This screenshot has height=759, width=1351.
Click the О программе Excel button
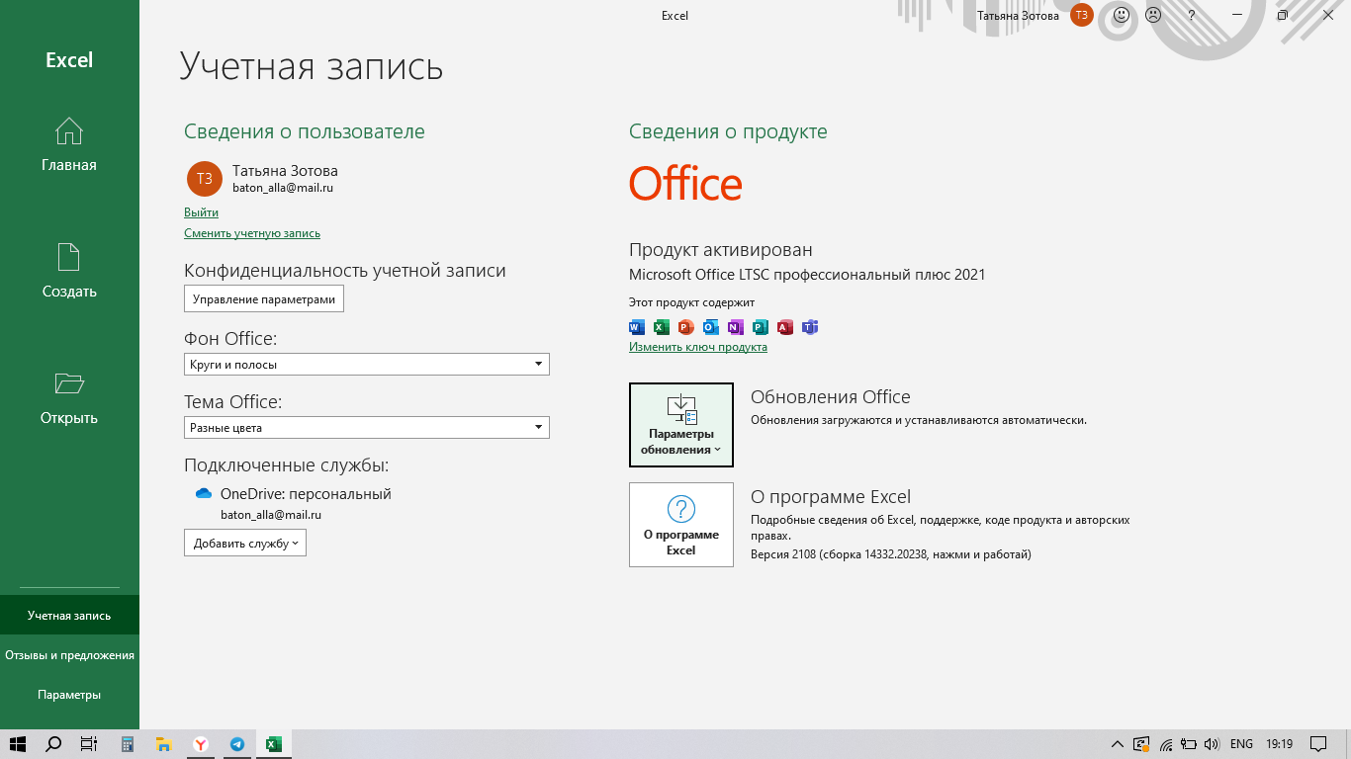(x=681, y=525)
